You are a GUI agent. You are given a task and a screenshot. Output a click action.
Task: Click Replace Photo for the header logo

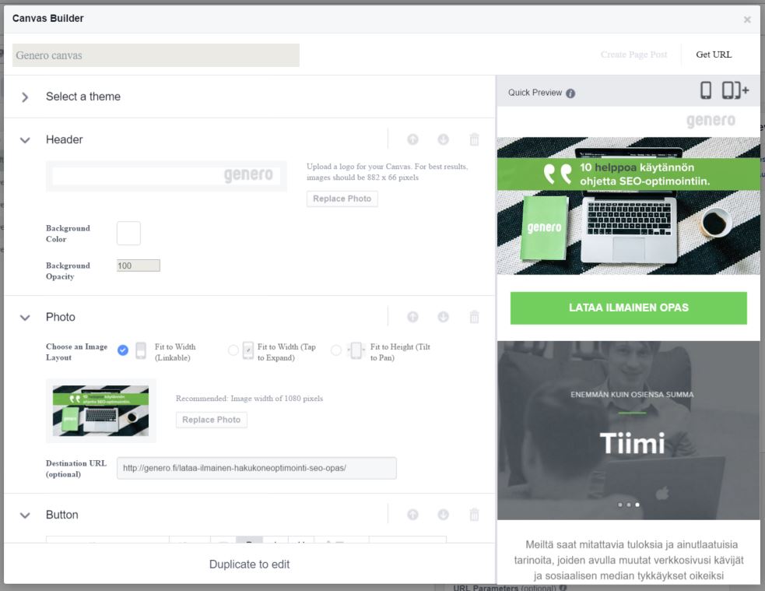coord(342,199)
